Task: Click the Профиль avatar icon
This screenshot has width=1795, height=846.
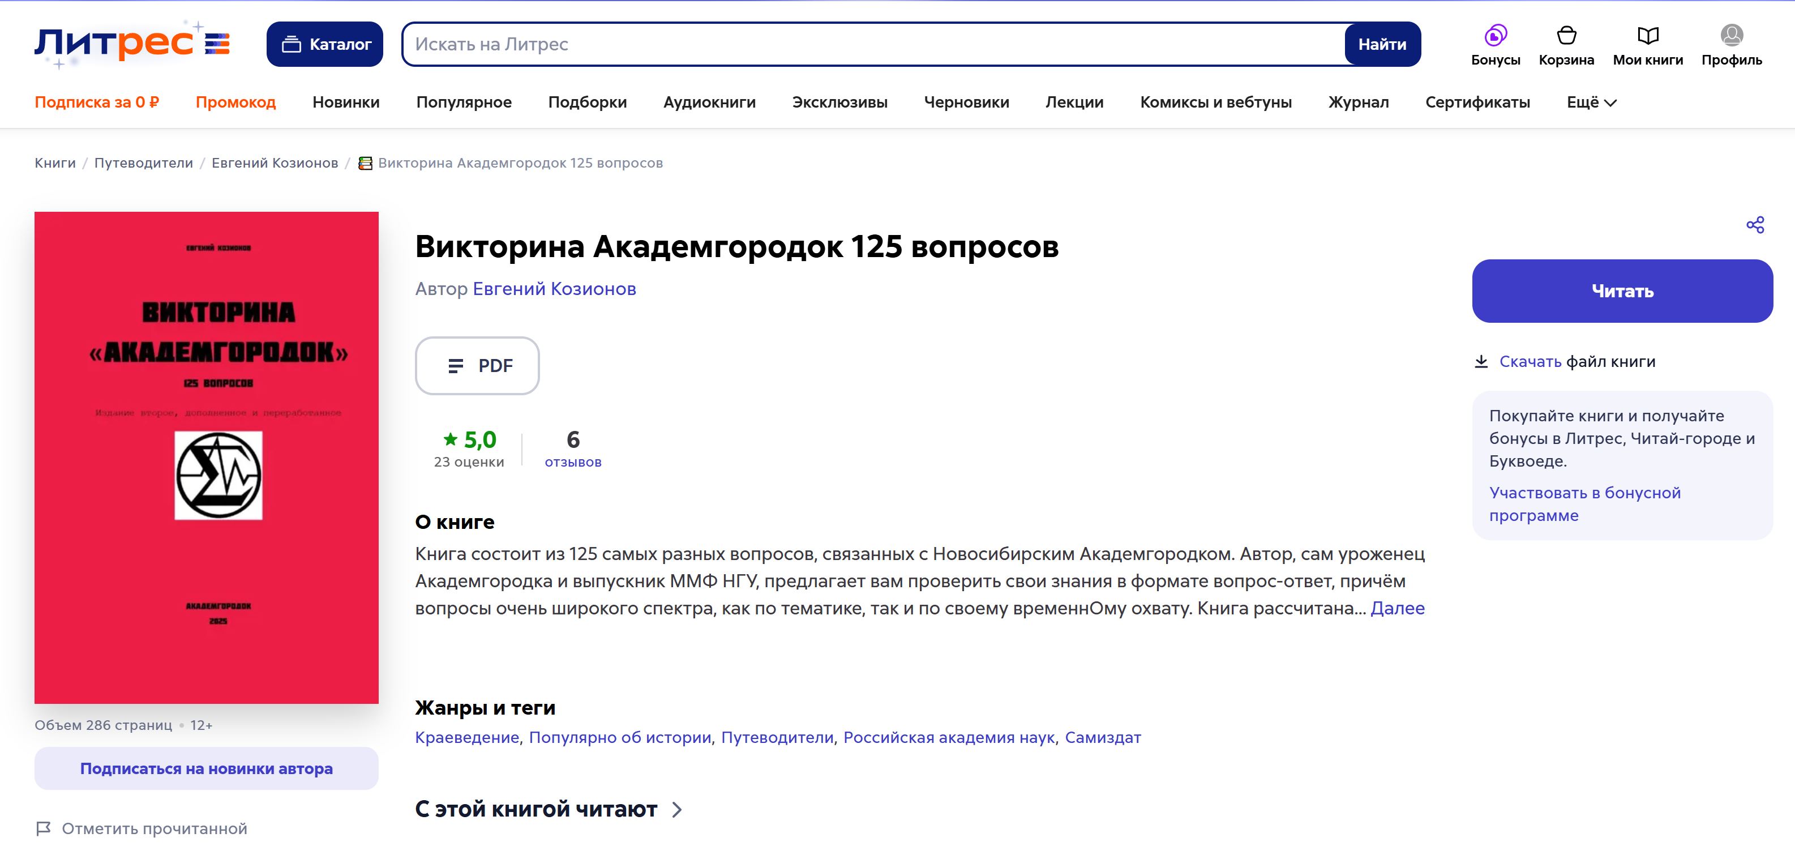Action: tap(1731, 36)
